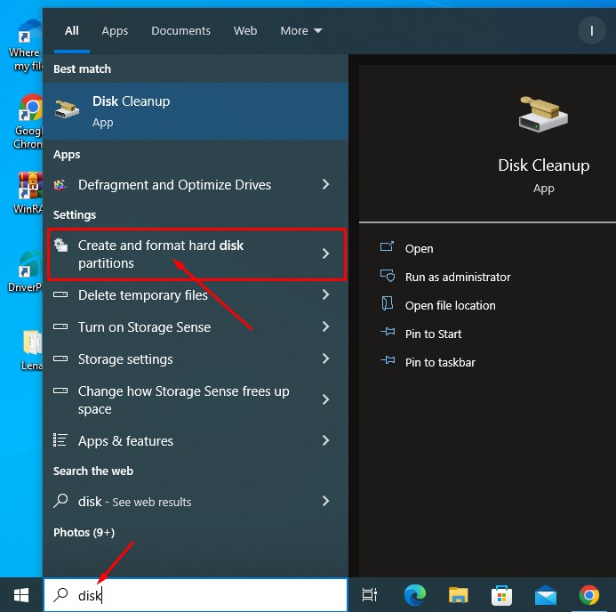Open Microsoft Store taskbar icon
This screenshot has width=616, height=612.
501,595
